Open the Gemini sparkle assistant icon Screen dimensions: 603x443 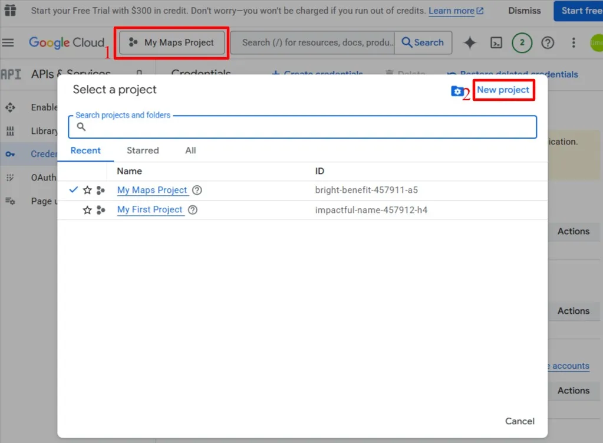click(470, 42)
